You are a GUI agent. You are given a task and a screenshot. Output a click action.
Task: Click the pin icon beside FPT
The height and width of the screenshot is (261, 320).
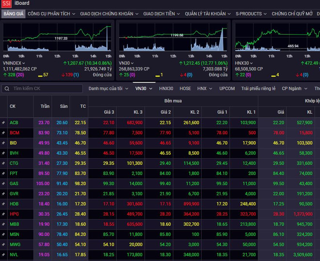(3, 173)
